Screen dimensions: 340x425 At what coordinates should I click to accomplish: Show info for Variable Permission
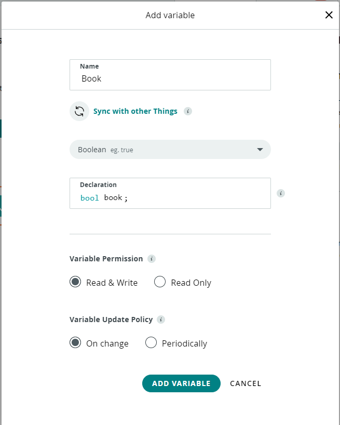click(x=152, y=259)
